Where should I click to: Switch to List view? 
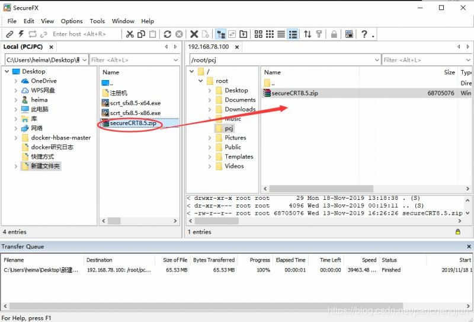tap(281, 34)
